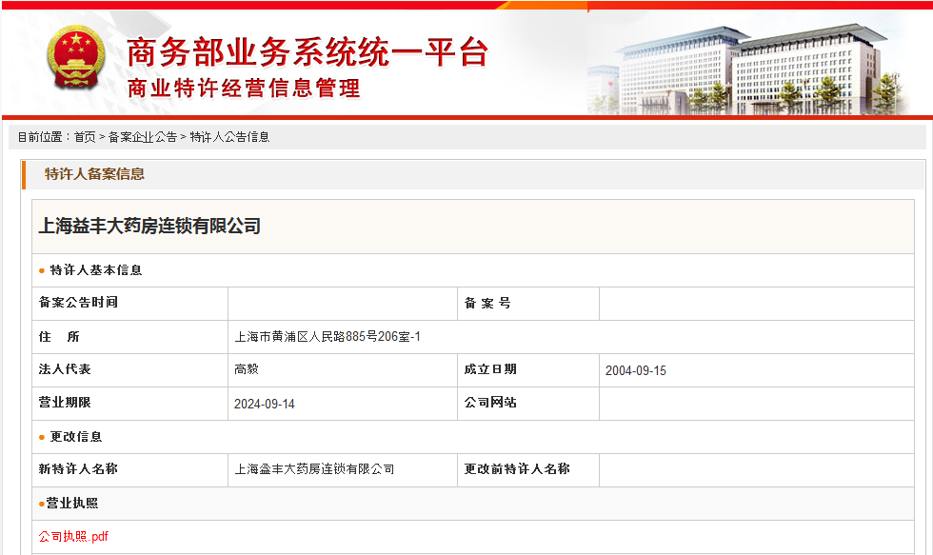The image size is (933, 555).
Task: Open the 公司执照.pdf license file
Action: click(x=73, y=537)
